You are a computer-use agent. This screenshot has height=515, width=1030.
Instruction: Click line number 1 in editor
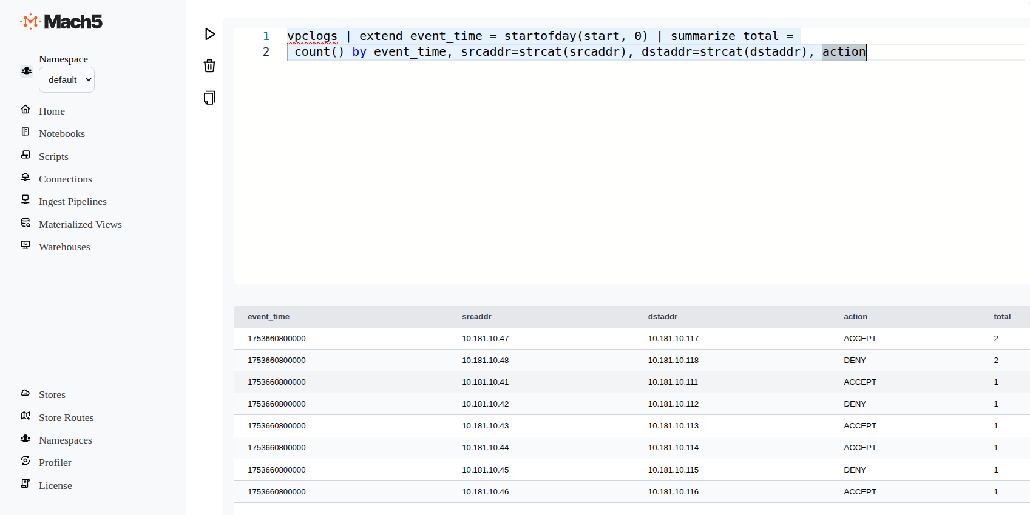pos(266,36)
